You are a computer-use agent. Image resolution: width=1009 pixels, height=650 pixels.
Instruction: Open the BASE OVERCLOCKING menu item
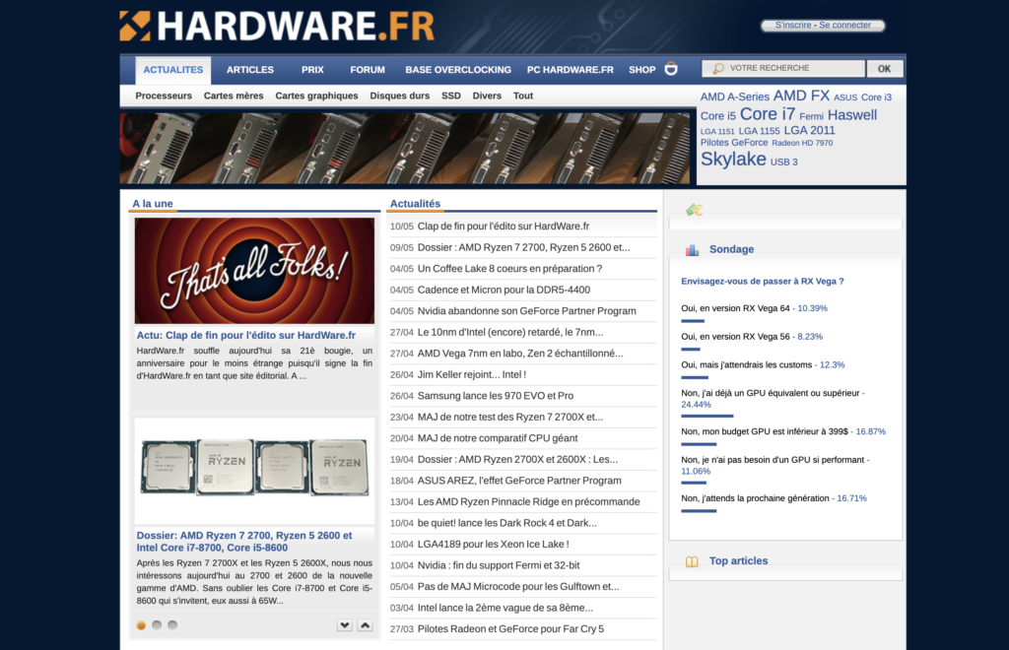(x=458, y=70)
